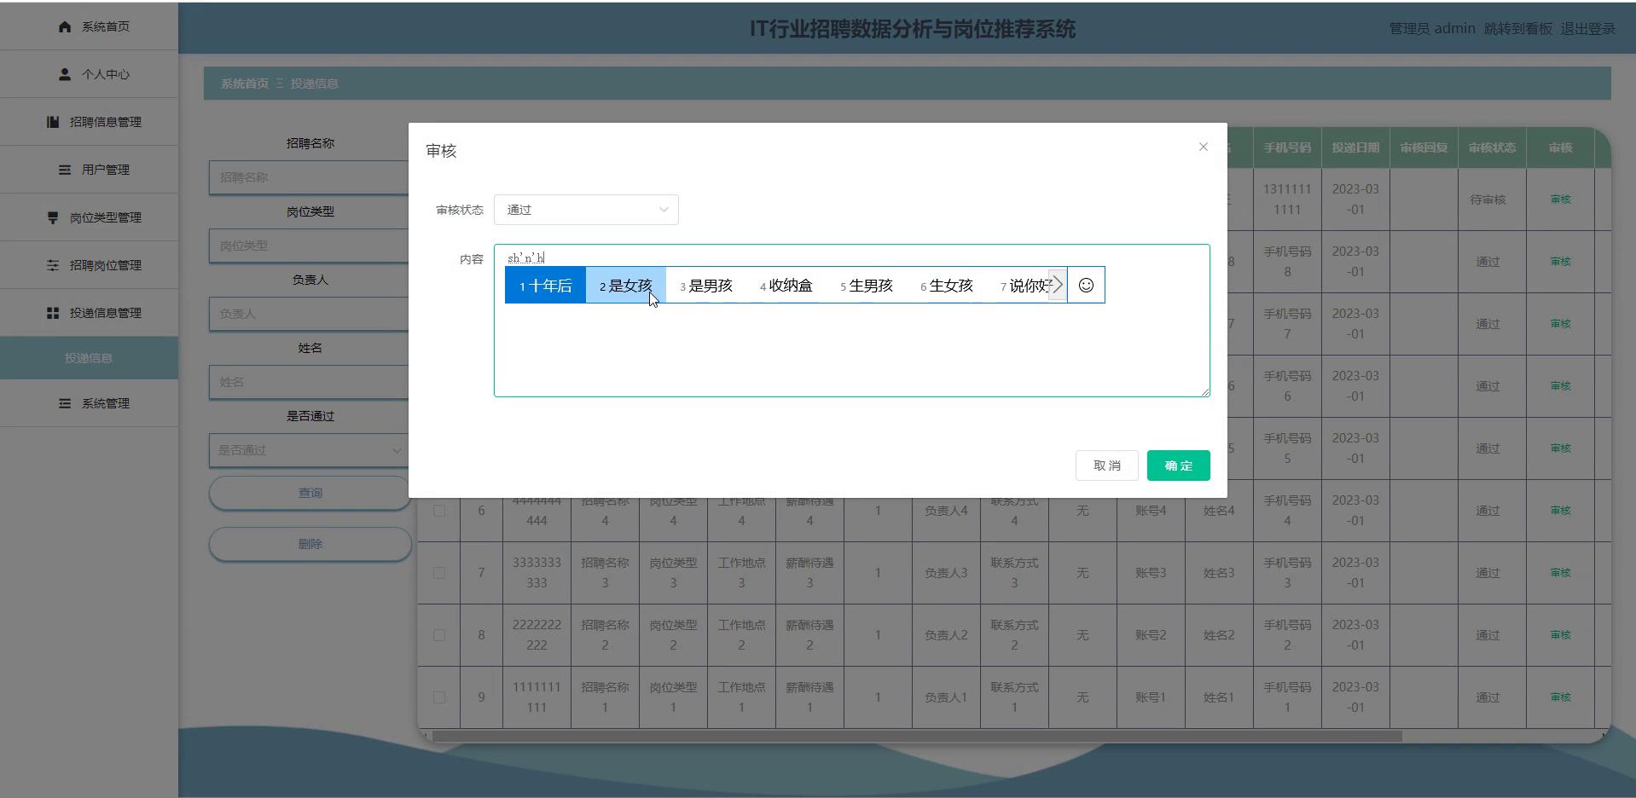Click the 账号3 table cell
Image resolution: width=1636 pixels, height=798 pixels.
1151,573
